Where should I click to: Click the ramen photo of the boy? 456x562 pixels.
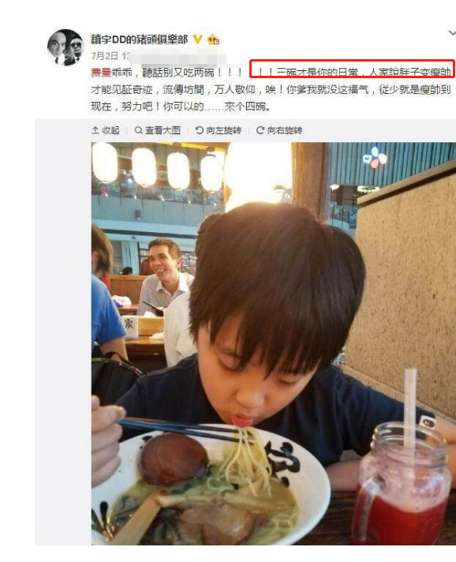click(x=274, y=343)
